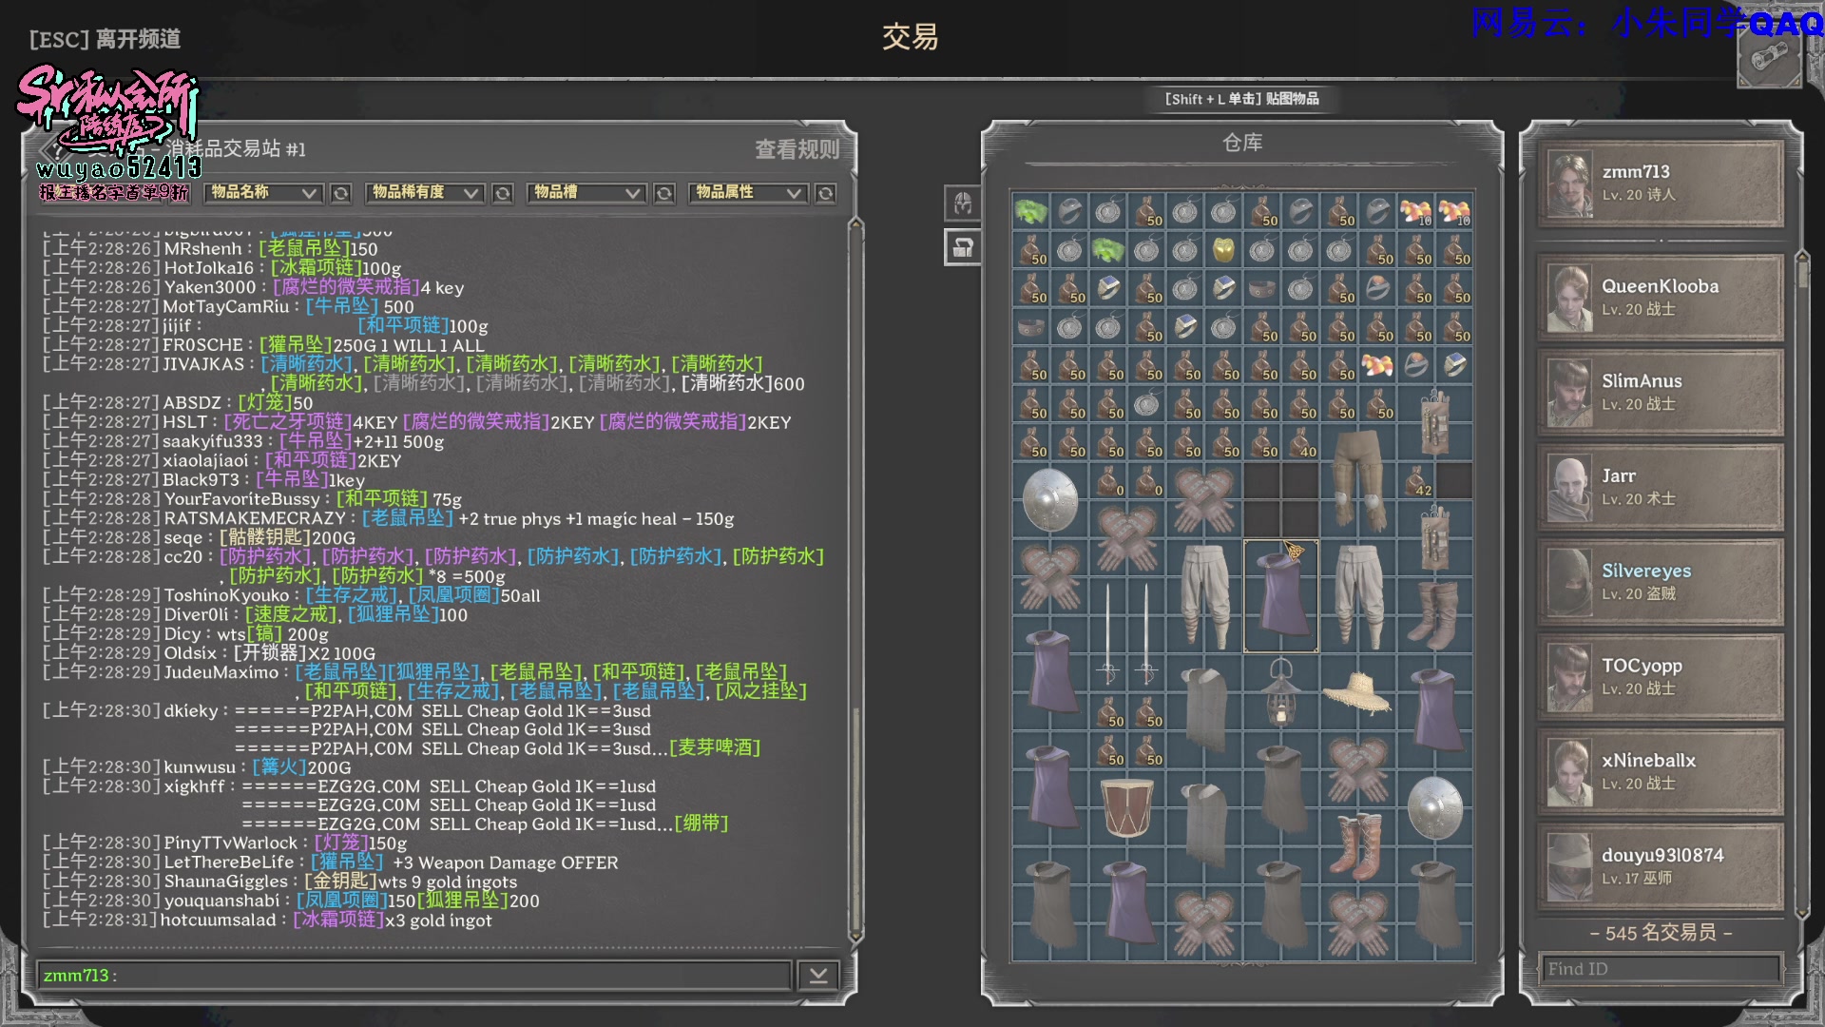Pick the red laced boots in stash
Screen dimensions: 1825x1027
[x=1357, y=845]
